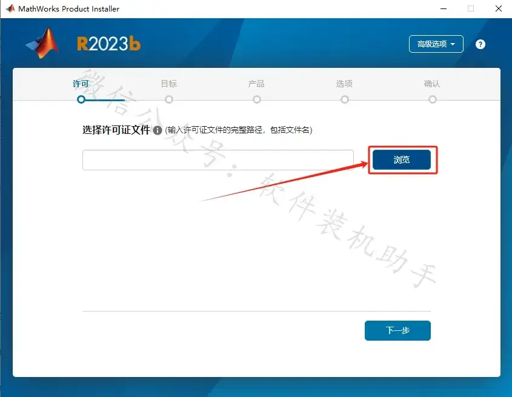Image resolution: width=512 pixels, height=397 pixels.
Task: Click the MATLAB logo in header
Action: coord(43,43)
